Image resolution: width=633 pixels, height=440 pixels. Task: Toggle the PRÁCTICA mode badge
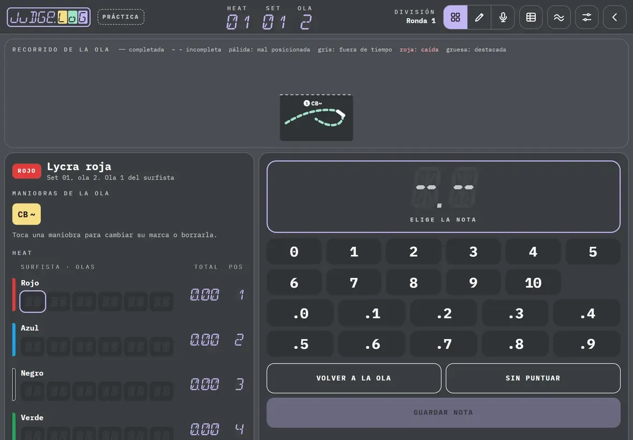pyautogui.click(x=121, y=17)
